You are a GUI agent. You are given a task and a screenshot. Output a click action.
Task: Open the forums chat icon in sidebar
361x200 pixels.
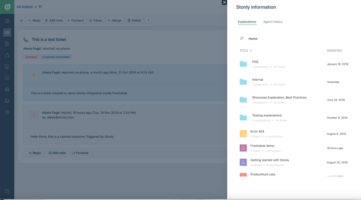pyautogui.click(x=7, y=78)
